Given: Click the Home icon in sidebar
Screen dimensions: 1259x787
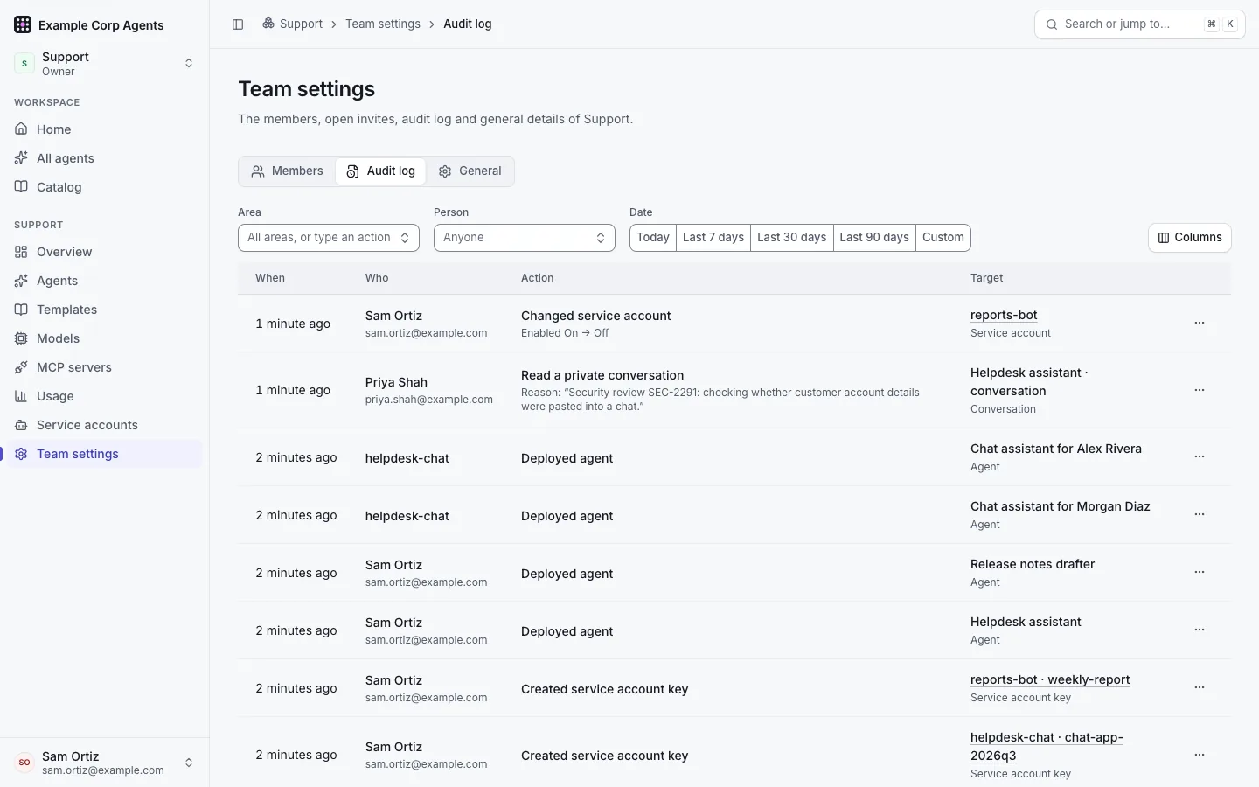Looking at the screenshot, I should [21, 129].
